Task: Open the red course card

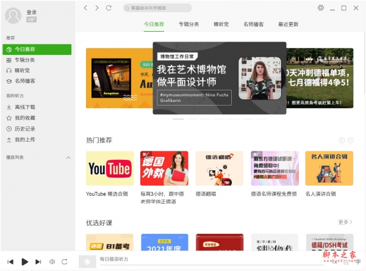Action: 220,242
